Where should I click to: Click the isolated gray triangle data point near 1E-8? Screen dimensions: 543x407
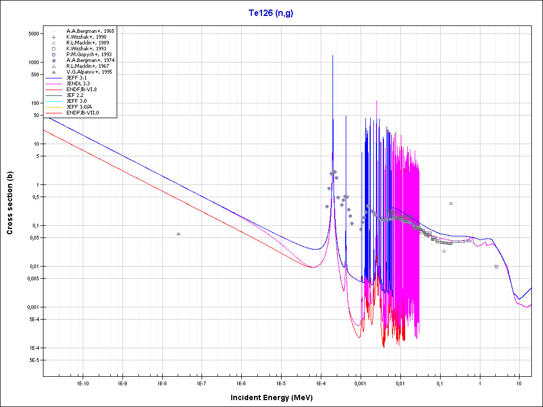coord(178,234)
